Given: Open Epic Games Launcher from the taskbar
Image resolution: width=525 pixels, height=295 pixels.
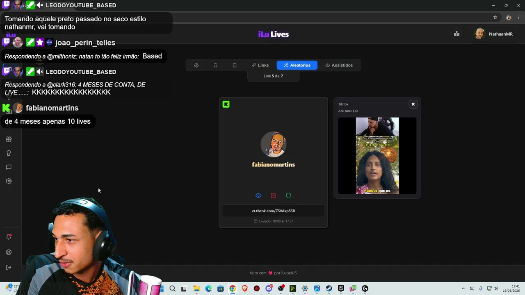Looking at the screenshot, I should (341, 288).
